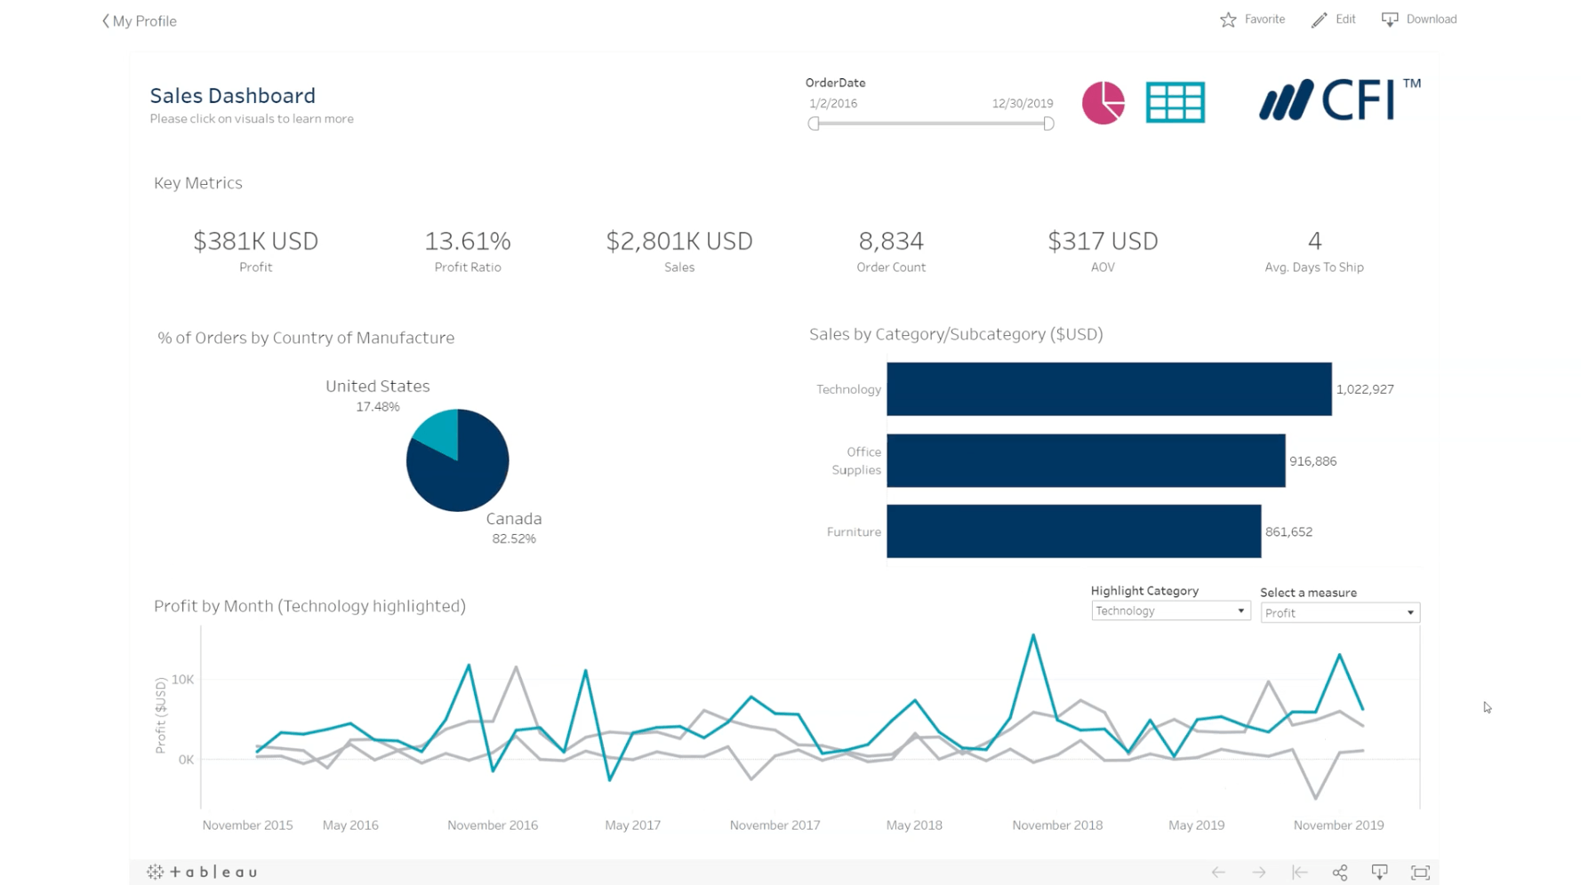Screen dimensions: 1581x885
Task: Expand the Select a measure dropdown
Action: point(1339,613)
